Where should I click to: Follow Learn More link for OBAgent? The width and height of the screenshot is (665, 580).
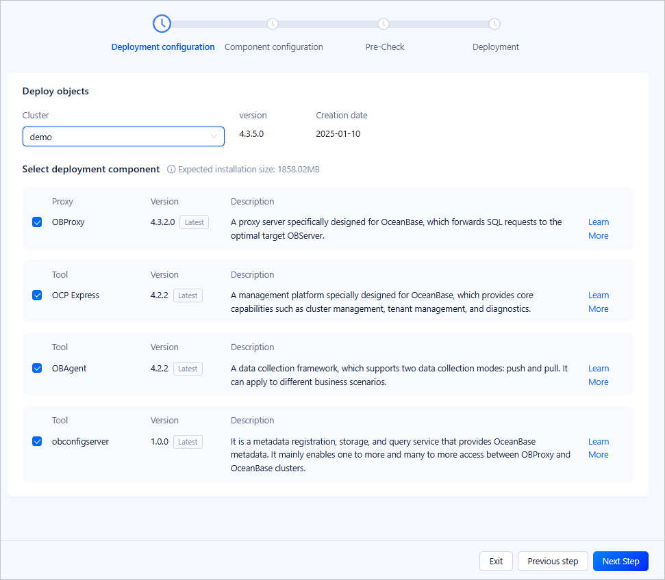coord(598,375)
